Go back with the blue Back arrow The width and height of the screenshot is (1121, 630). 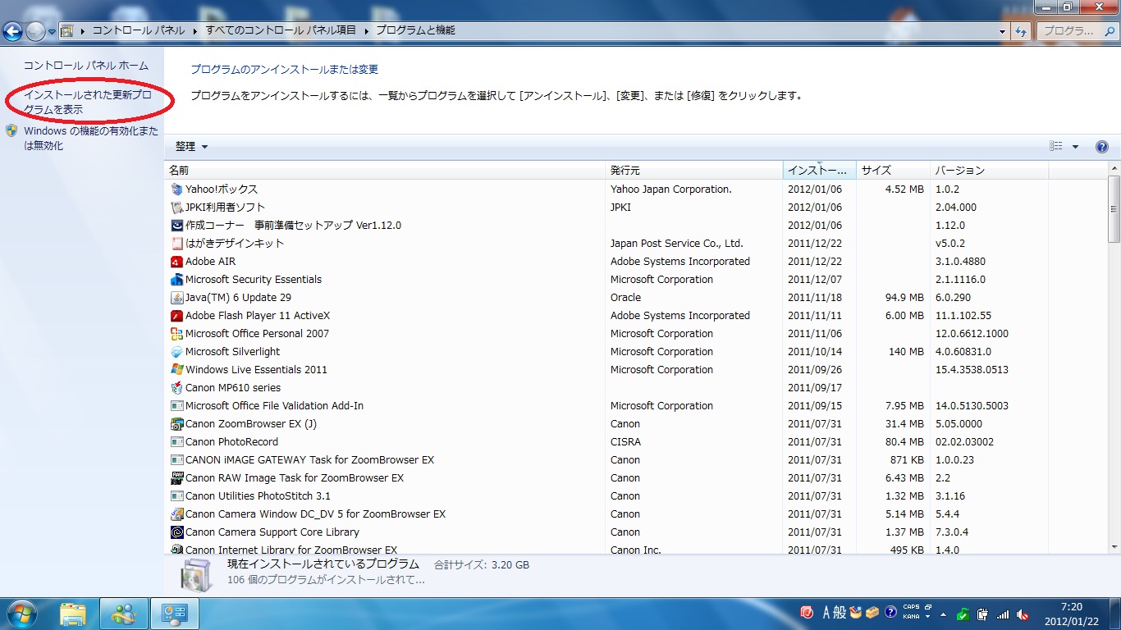point(13,32)
